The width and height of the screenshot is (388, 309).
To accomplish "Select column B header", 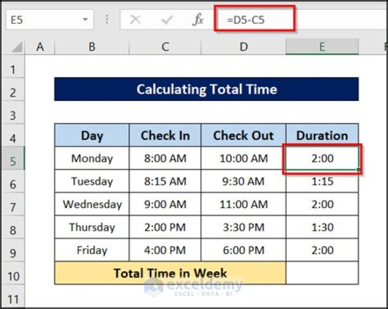I will pos(92,47).
